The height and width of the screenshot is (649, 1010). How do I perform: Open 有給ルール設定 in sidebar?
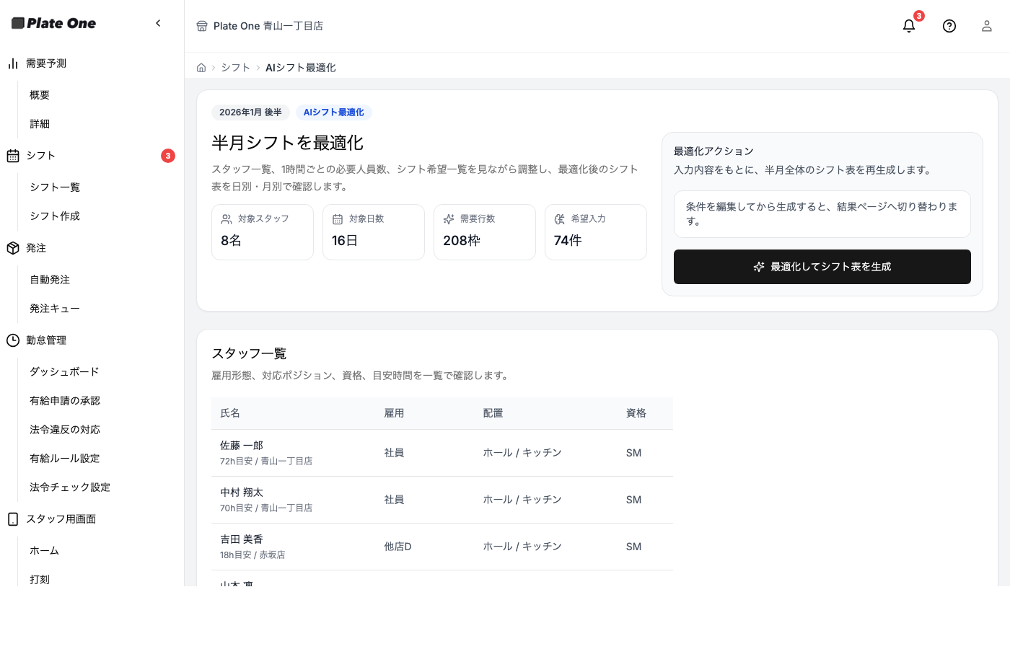(65, 459)
